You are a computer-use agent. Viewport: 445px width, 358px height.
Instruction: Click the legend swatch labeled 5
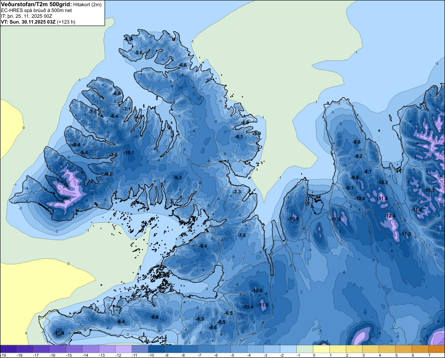pyautogui.click(x=404, y=349)
